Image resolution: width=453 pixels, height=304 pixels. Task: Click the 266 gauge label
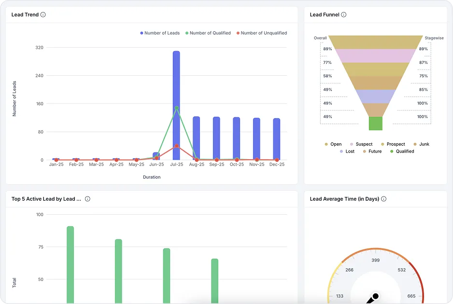349,270
